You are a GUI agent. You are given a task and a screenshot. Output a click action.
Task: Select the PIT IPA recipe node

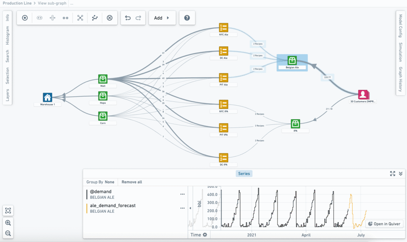[223, 128]
